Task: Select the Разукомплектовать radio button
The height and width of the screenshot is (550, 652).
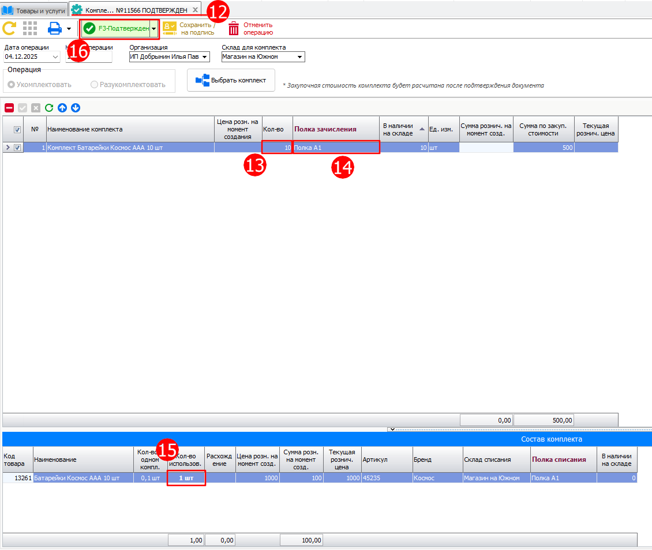Action: point(95,85)
